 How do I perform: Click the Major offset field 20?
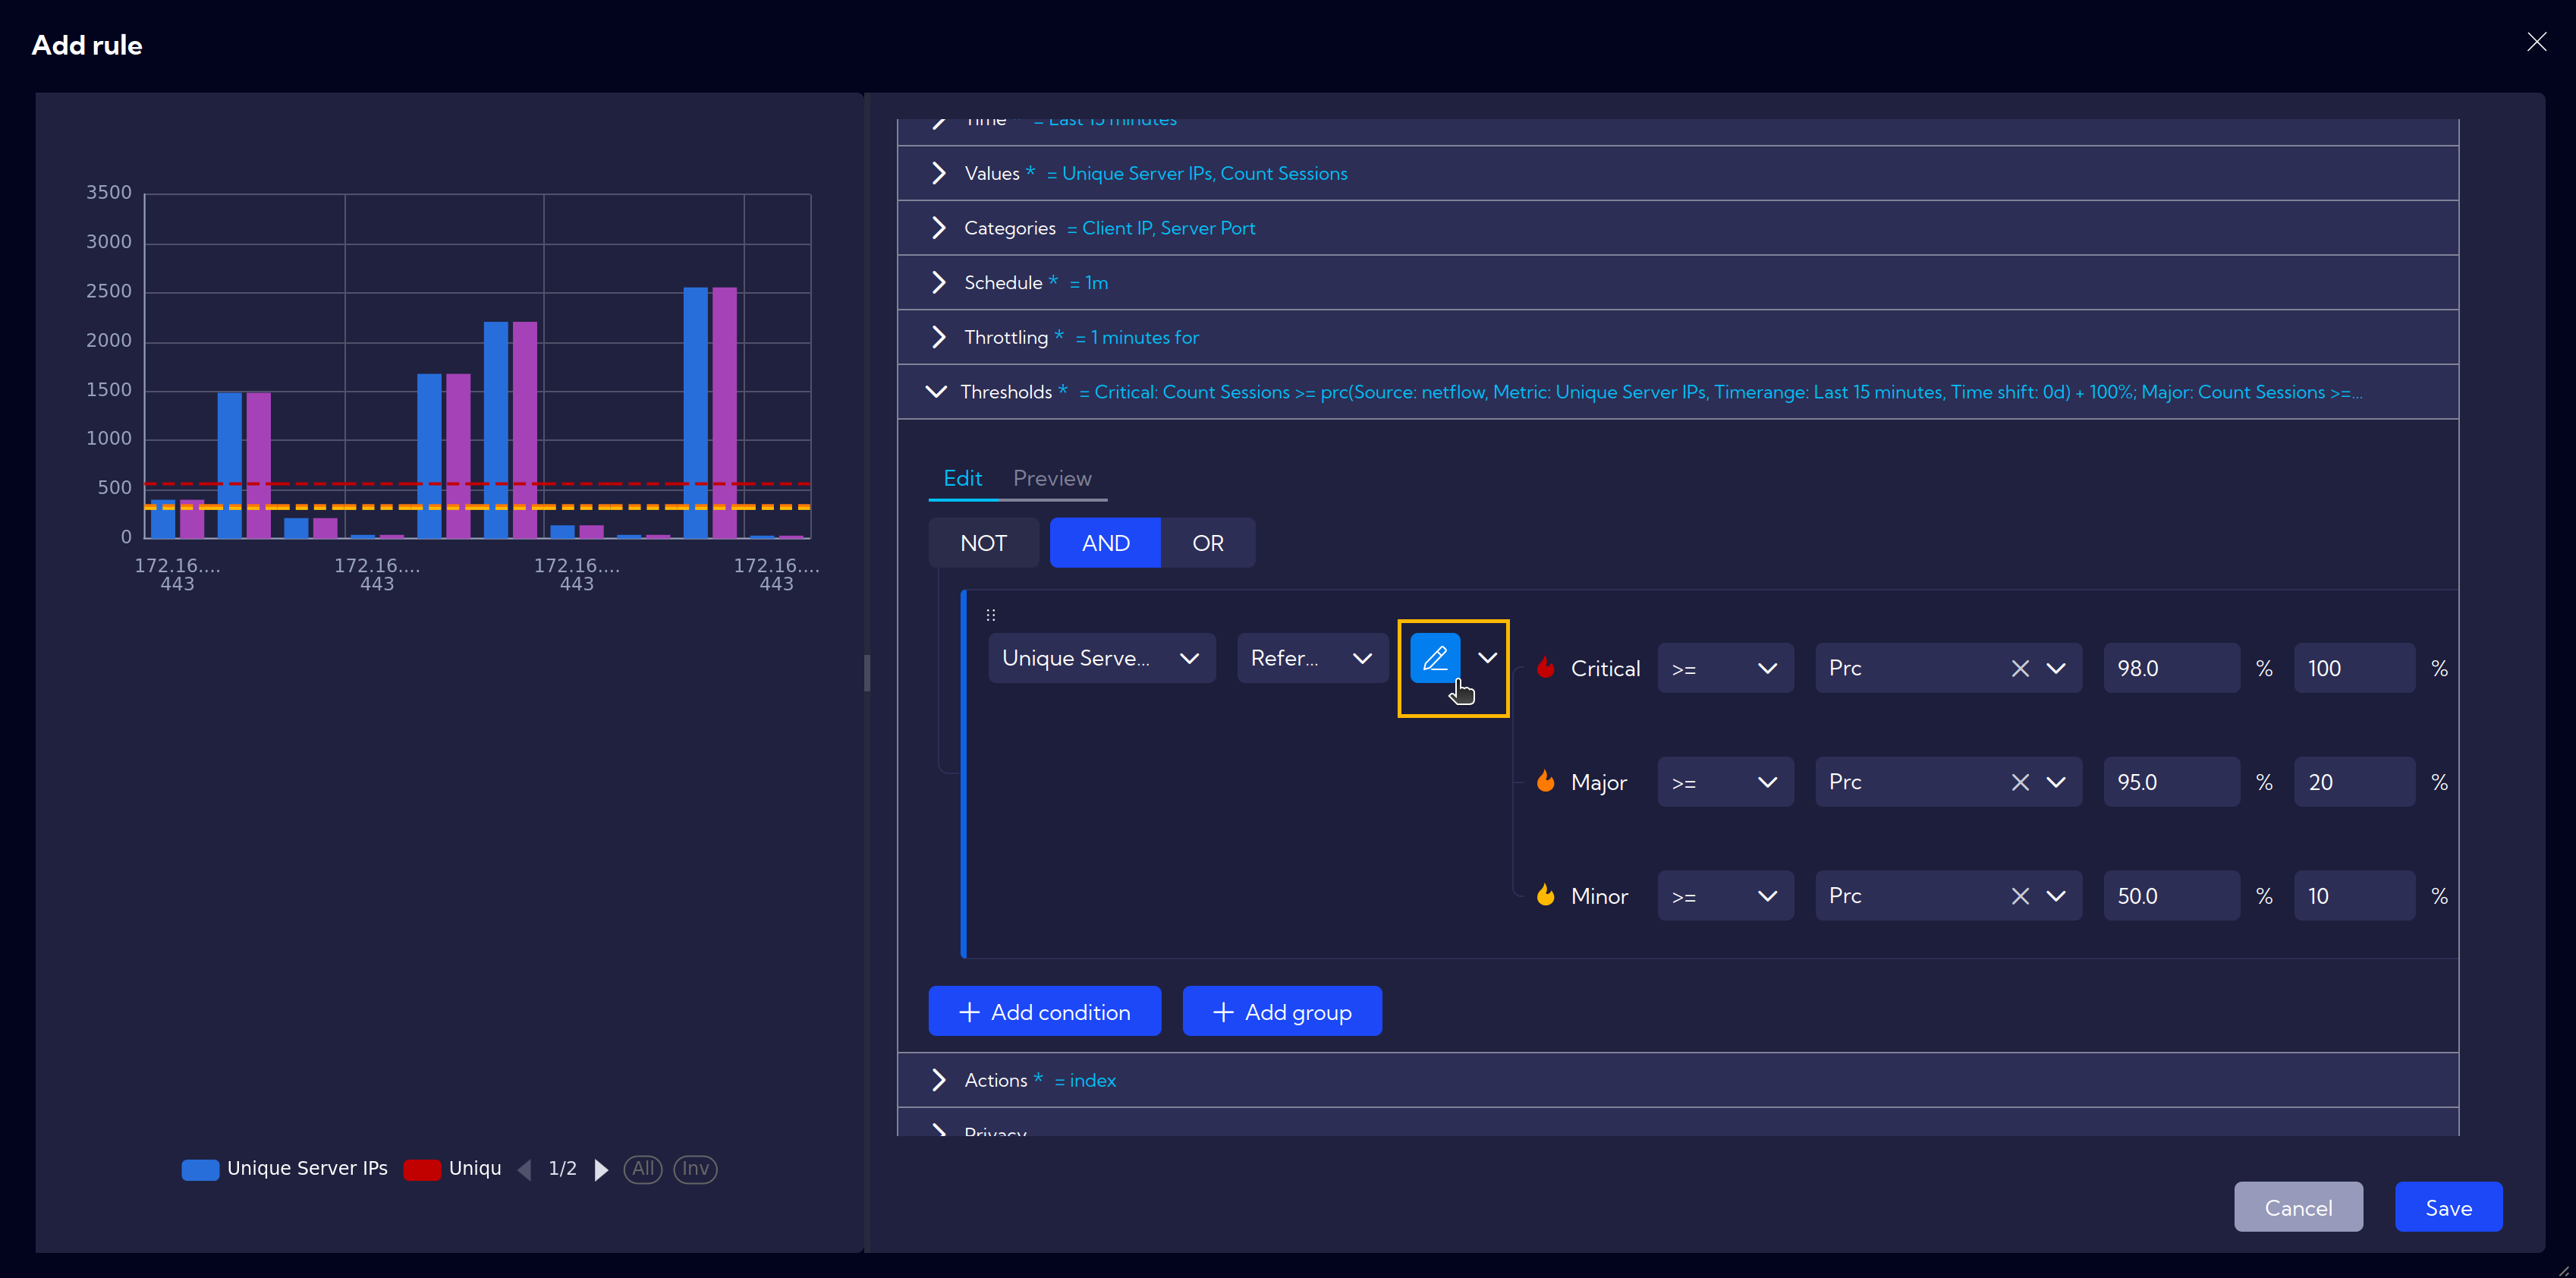[x=2354, y=782]
